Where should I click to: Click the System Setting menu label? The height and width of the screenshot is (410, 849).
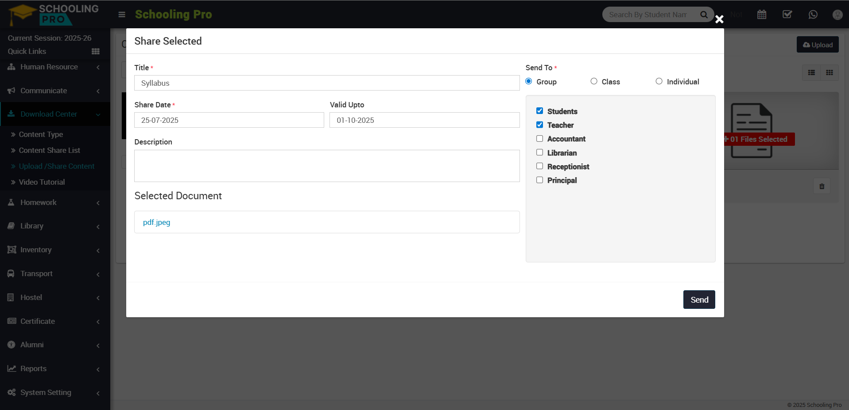coord(46,392)
